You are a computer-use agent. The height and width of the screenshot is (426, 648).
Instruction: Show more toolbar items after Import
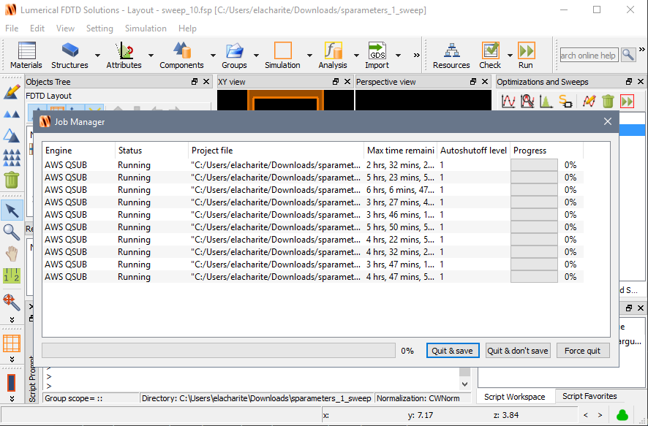417,55
